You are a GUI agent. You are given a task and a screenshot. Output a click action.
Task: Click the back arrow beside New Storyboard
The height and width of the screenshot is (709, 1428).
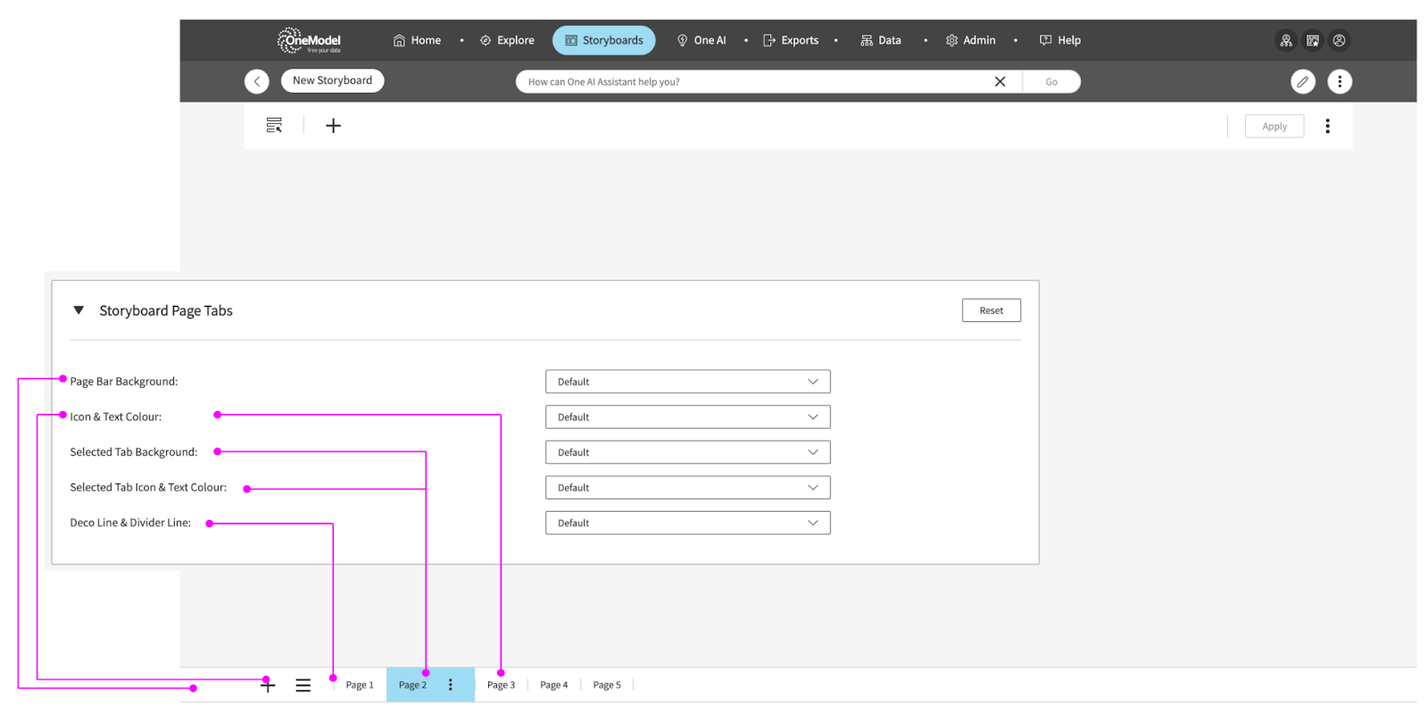click(x=257, y=81)
